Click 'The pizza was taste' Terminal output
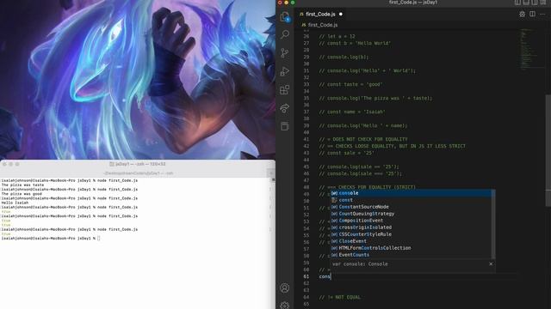 (23, 185)
